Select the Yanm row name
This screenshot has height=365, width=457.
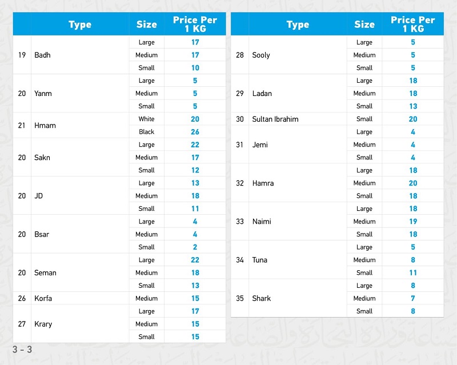click(x=43, y=94)
